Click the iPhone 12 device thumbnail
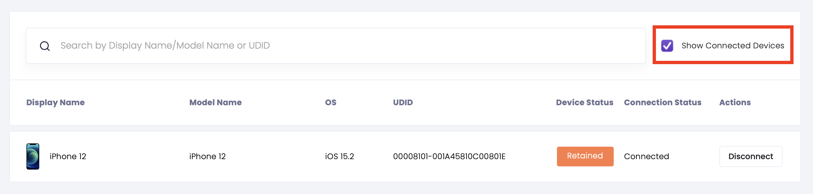The width and height of the screenshot is (813, 194). click(x=33, y=157)
